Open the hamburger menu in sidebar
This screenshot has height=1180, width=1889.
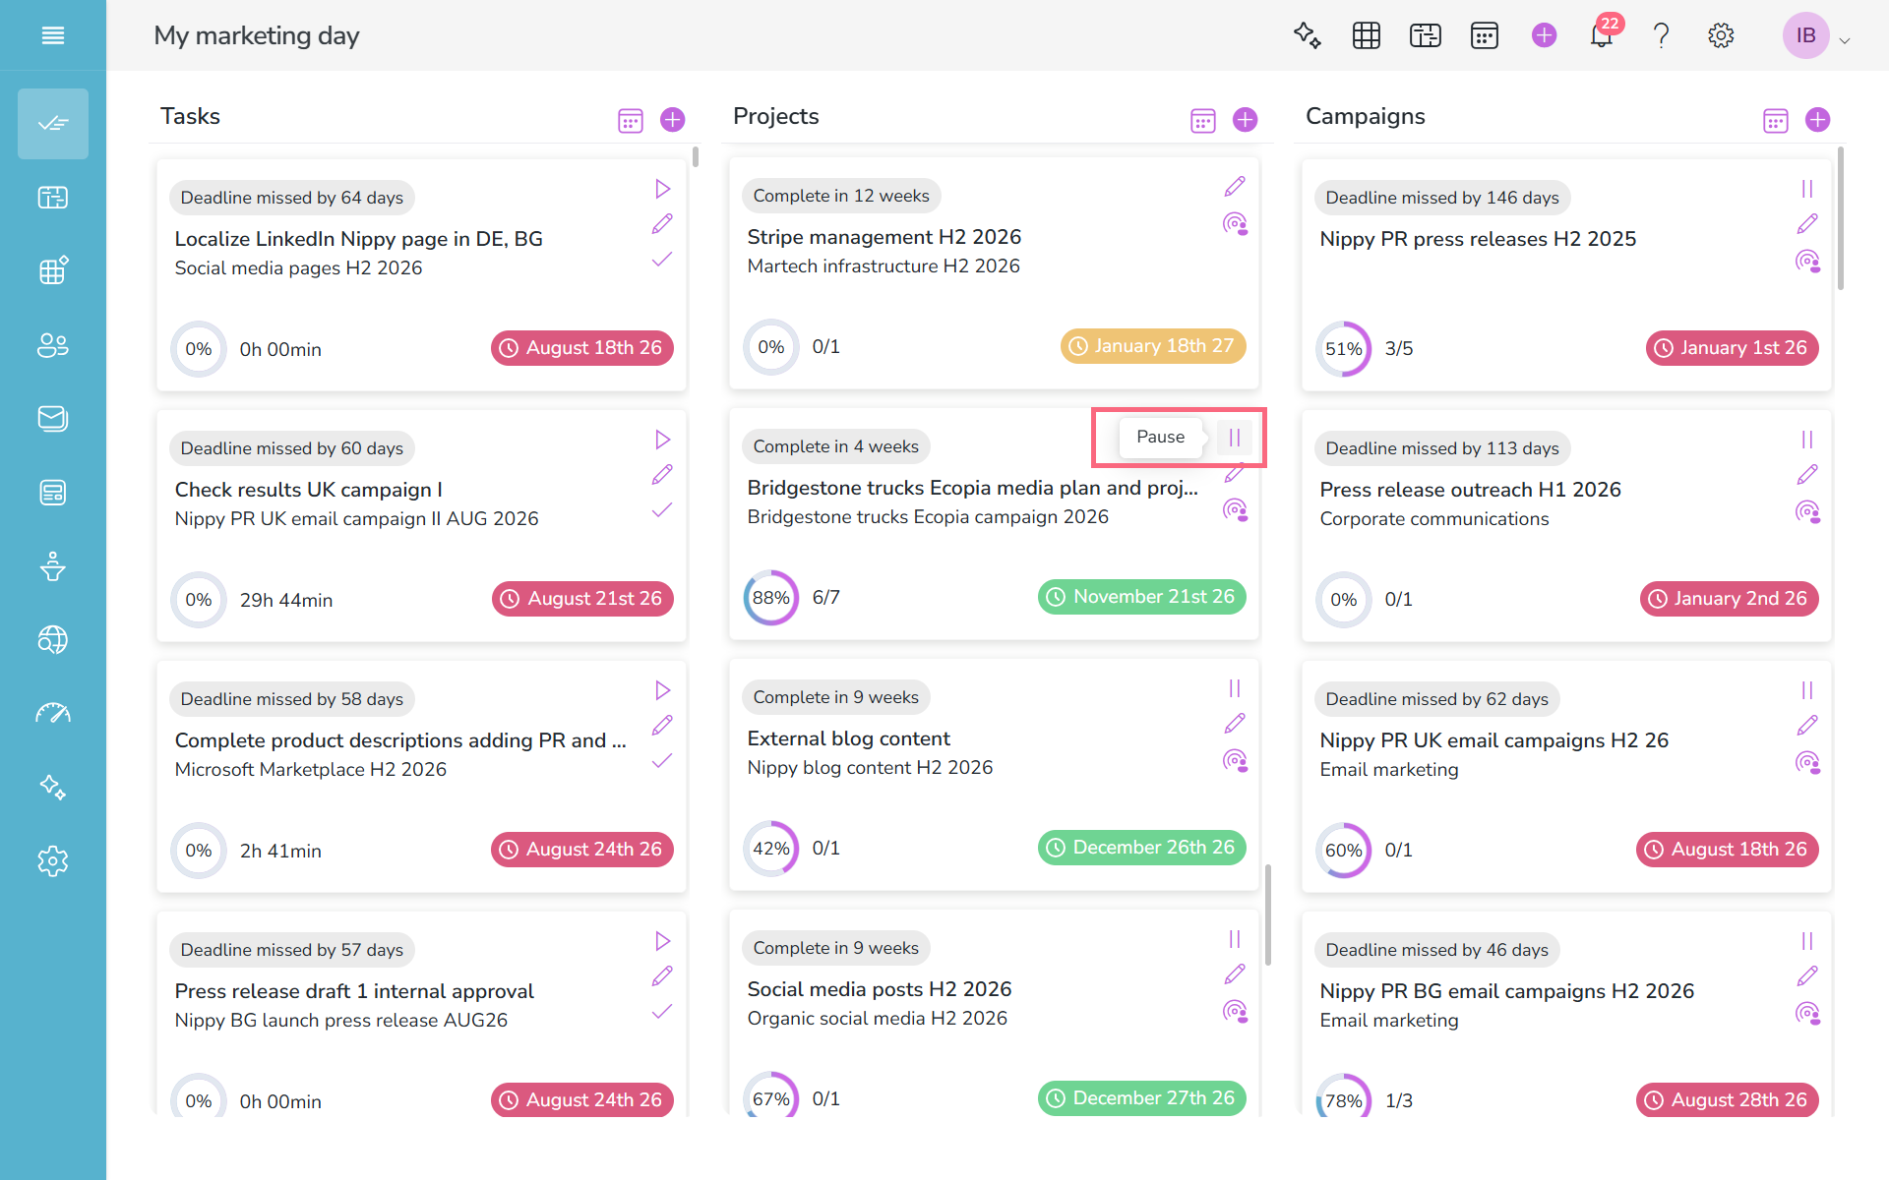pyautogui.click(x=53, y=35)
